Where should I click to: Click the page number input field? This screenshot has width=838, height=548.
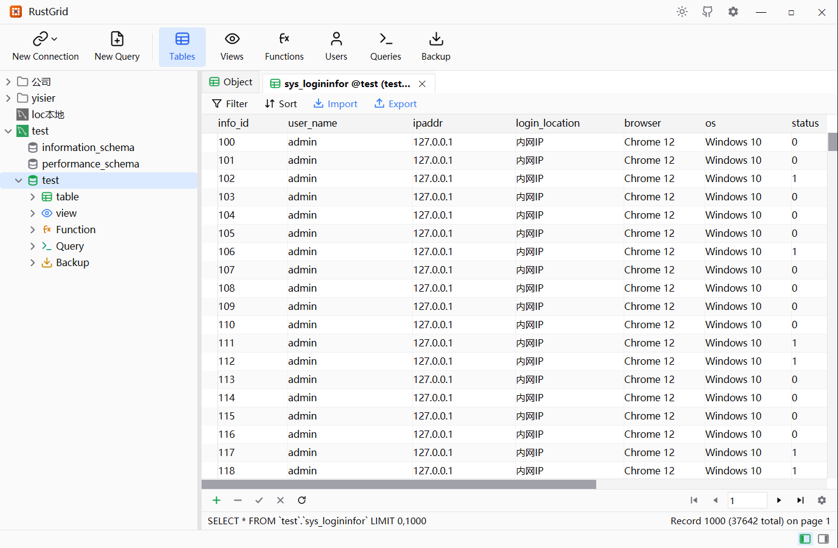(x=747, y=500)
